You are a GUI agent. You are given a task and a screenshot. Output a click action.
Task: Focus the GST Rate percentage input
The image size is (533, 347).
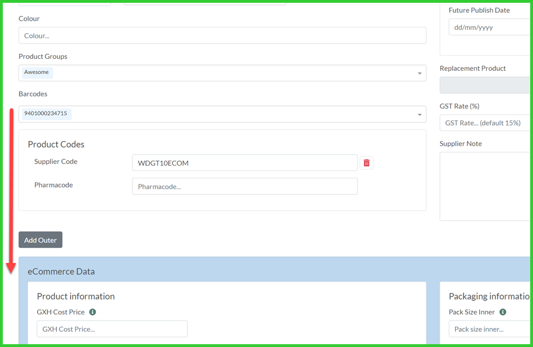(486, 123)
